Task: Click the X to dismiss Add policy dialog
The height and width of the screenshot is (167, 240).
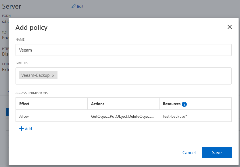Action: click(229, 27)
